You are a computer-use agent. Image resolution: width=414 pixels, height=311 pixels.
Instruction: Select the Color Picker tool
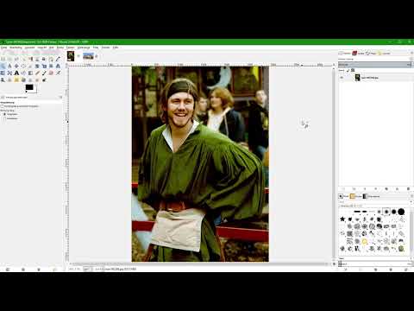pos(58,59)
